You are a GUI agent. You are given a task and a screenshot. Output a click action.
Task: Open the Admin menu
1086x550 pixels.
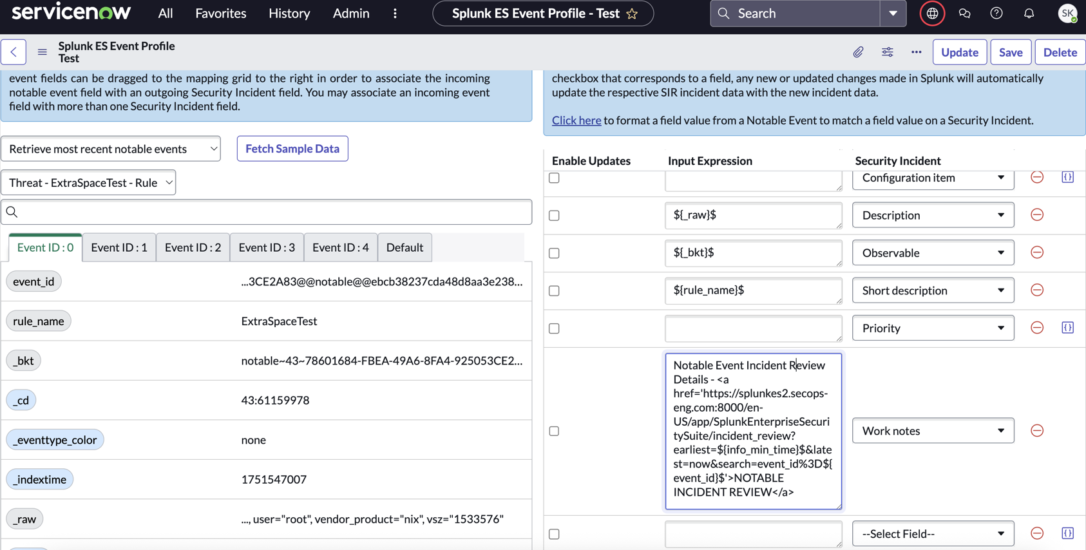[351, 14]
